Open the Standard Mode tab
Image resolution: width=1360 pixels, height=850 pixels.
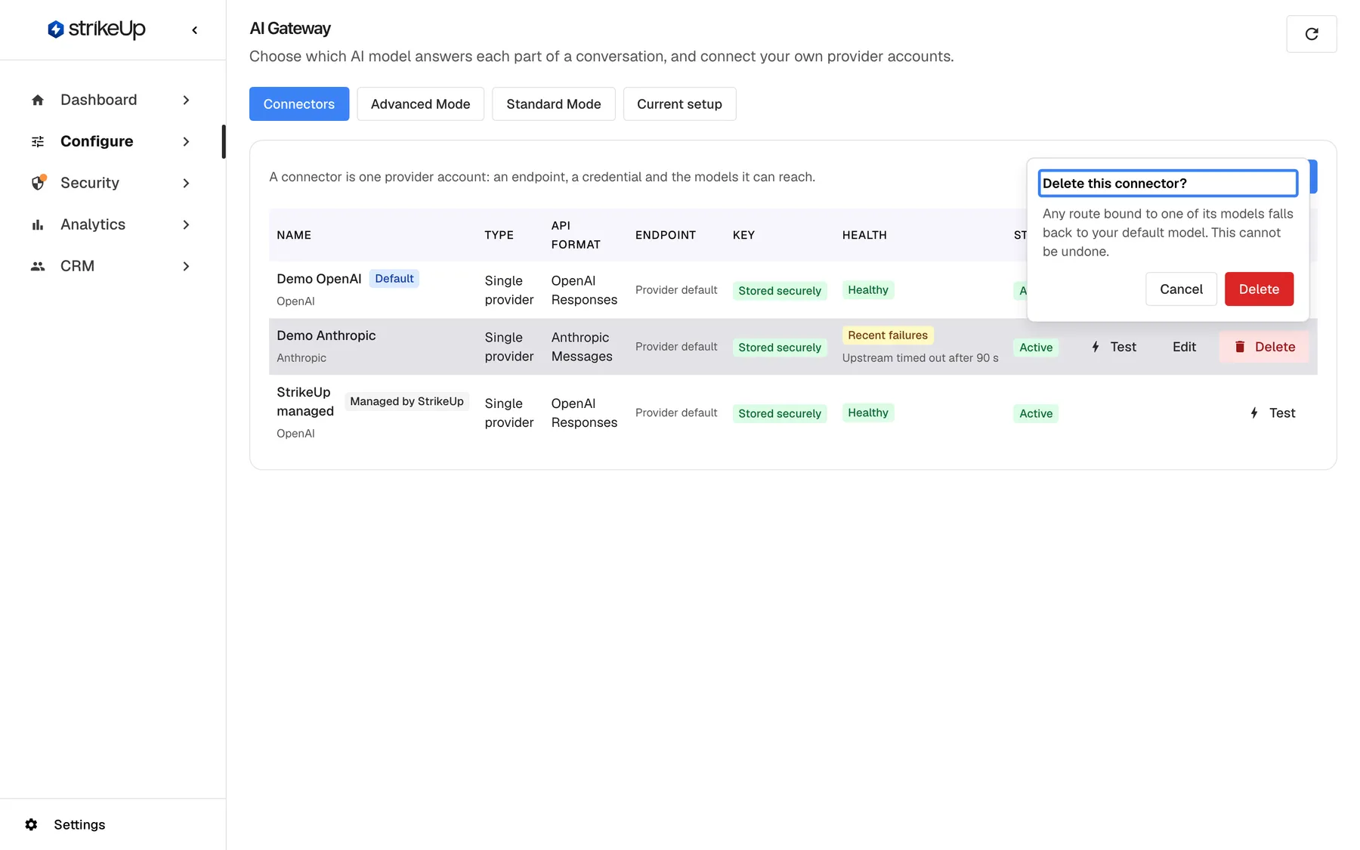coord(554,104)
